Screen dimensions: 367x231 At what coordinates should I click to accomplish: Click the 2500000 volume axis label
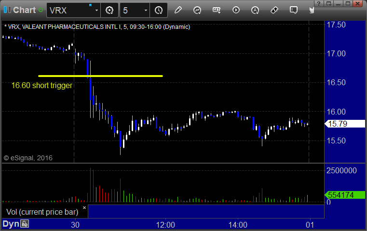click(x=341, y=170)
